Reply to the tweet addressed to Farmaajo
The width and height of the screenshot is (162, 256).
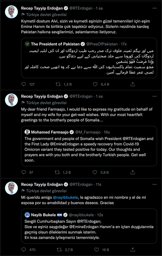pos(24,172)
